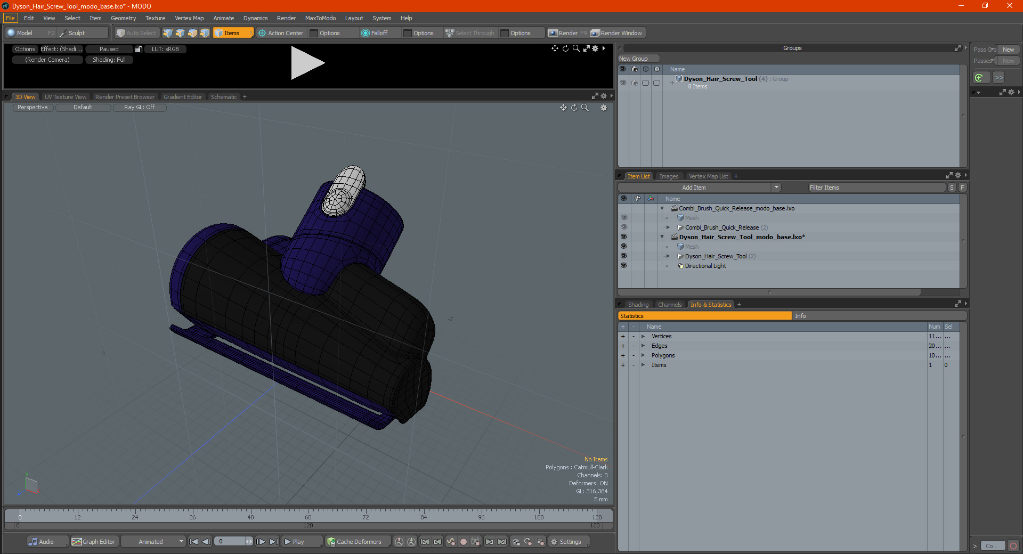Viewport: 1023px width, 554px height.
Task: Switch to Channels tab
Action: (669, 305)
